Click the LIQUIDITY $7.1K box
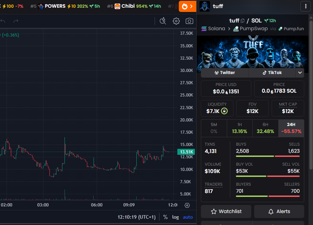 click(x=217, y=108)
